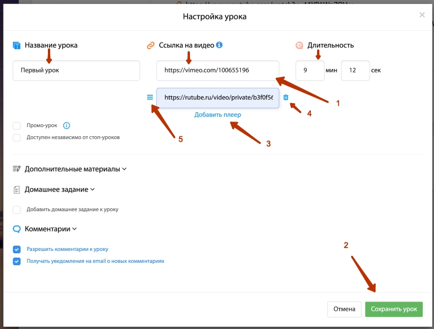Click the hamburger reorder handle beside rutube link
This screenshot has width=434, height=329.
point(150,98)
